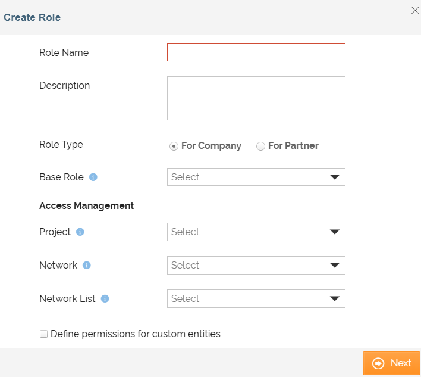Click the Create Role dialog title
The width and height of the screenshot is (421, 377).
32,17
